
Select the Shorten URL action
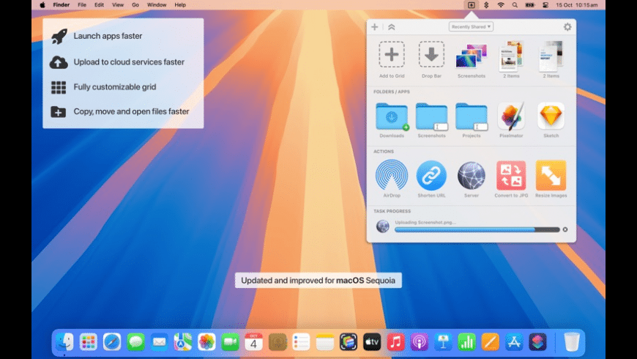coord(431,175)
